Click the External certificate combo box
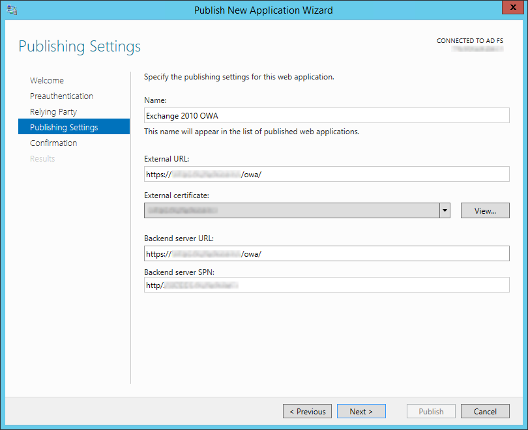This screenshot has width=528, height=430. 292,210
